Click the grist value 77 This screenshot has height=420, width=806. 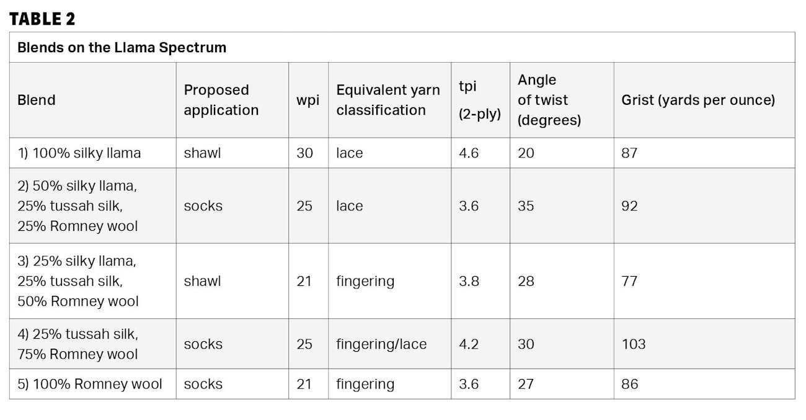(629, 281)
